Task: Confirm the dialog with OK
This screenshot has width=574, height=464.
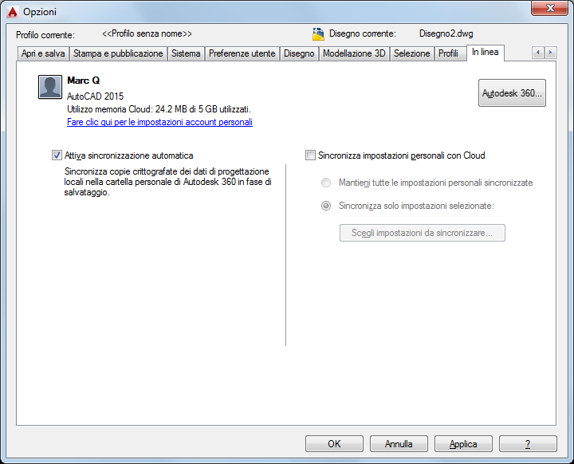Action: click(x=334, y=444)
